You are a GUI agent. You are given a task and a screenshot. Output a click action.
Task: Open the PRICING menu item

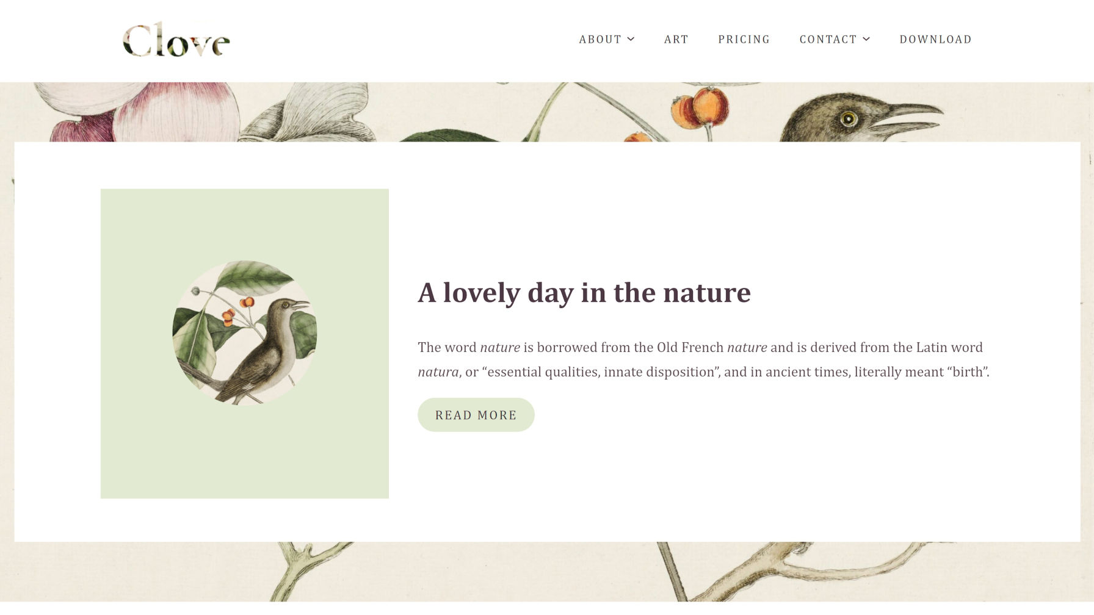coord(744,39)
